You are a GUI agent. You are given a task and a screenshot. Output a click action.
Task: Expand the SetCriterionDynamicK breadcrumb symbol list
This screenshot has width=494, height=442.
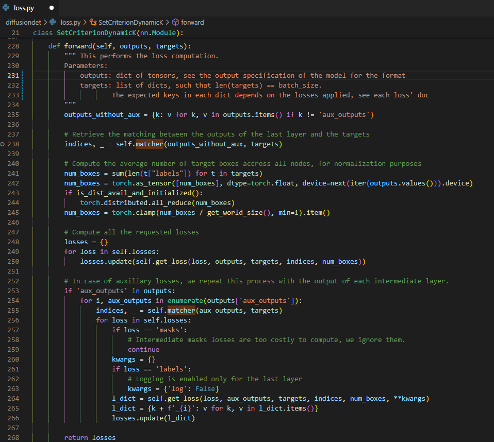[130, 22]
